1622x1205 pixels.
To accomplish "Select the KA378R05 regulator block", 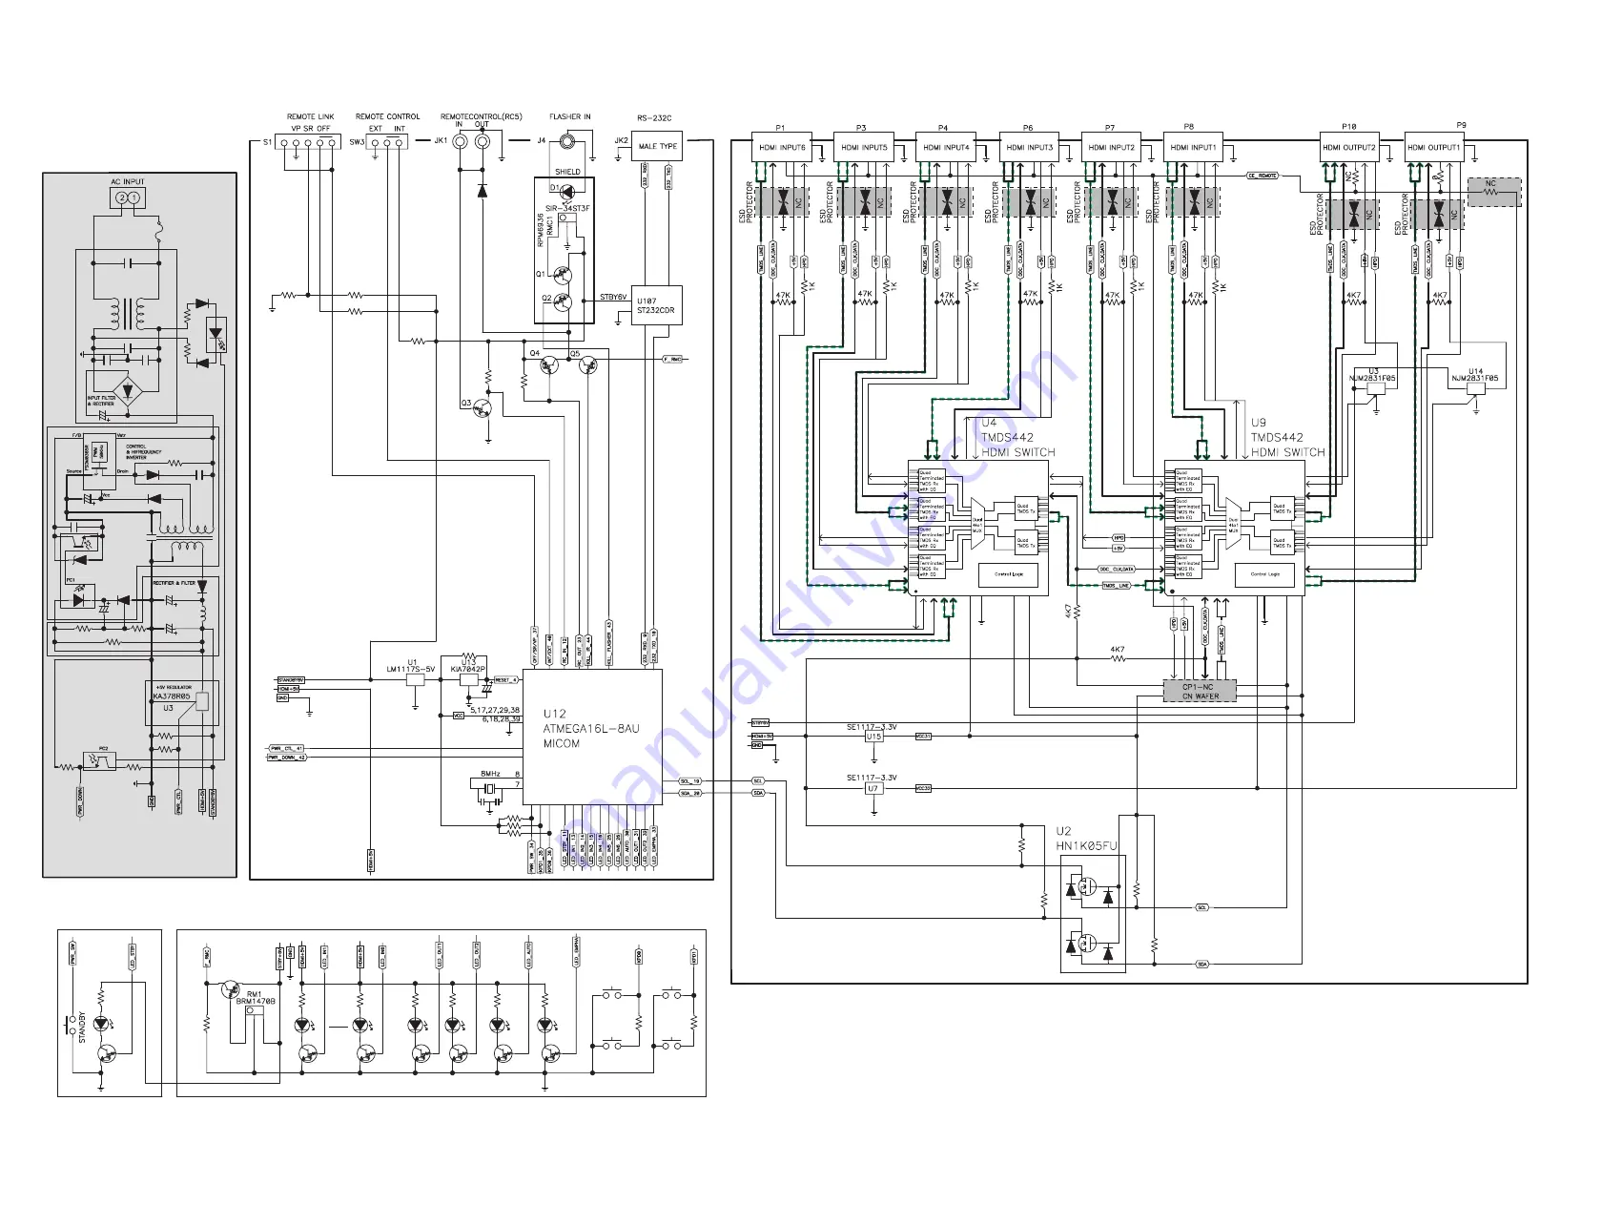I will pos(182,703).
